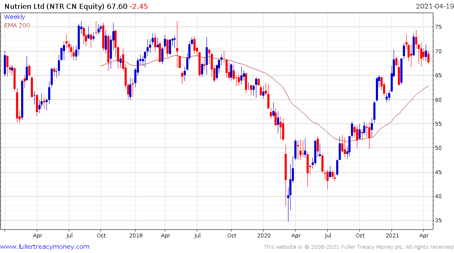This screenshot has height=253, width=454.
Task: Select the 'Weekly' interval label
Action: [14, 17]
